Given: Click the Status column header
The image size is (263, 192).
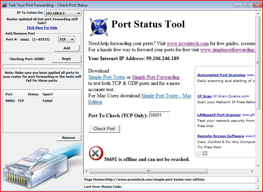Looking at the screenshot, I should (33, 94).
